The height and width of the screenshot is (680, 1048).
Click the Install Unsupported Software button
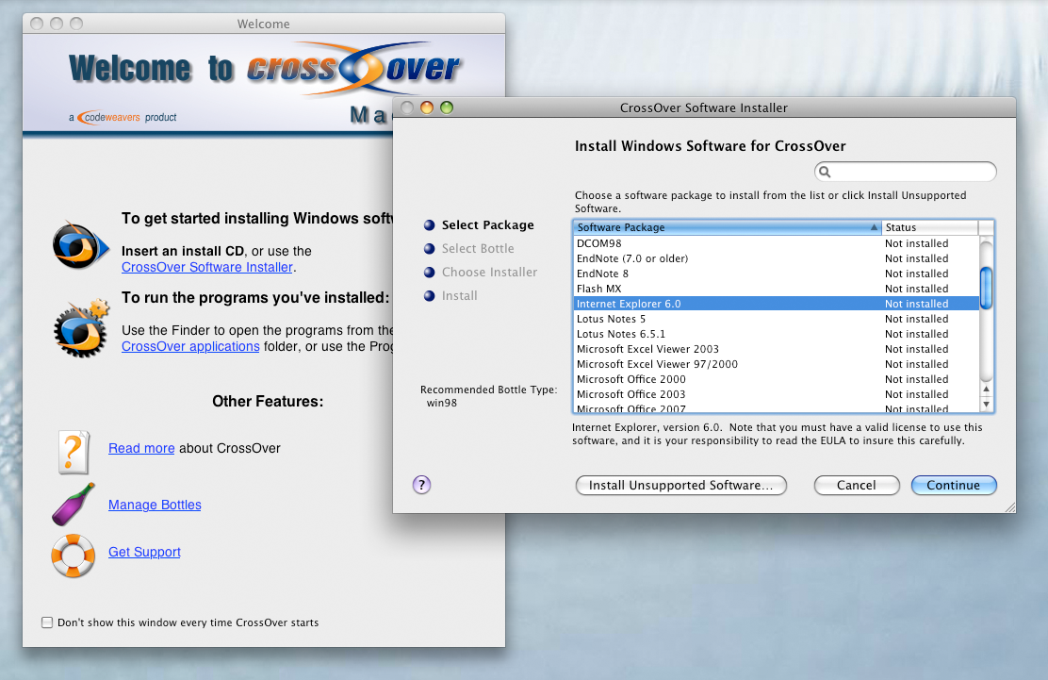coord(681,486)
